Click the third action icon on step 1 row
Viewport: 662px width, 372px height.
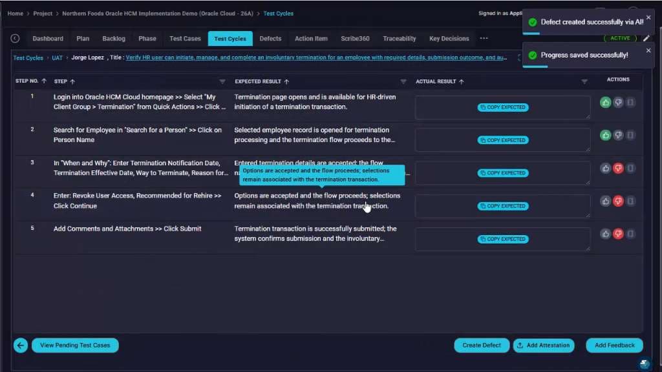tap(630, 103)
